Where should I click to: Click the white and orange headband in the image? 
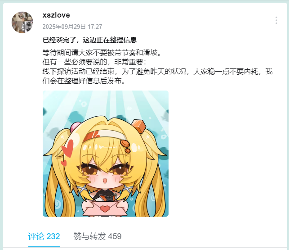pos(105,136)
